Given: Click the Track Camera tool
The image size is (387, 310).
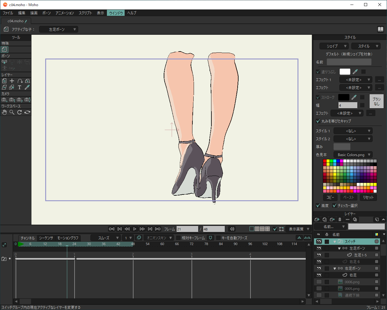Looking at the screenshot, I should 4,100.
